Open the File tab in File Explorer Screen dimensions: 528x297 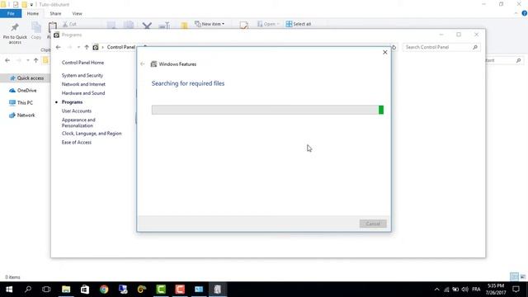pyautogui.click(x=11, y=14)
